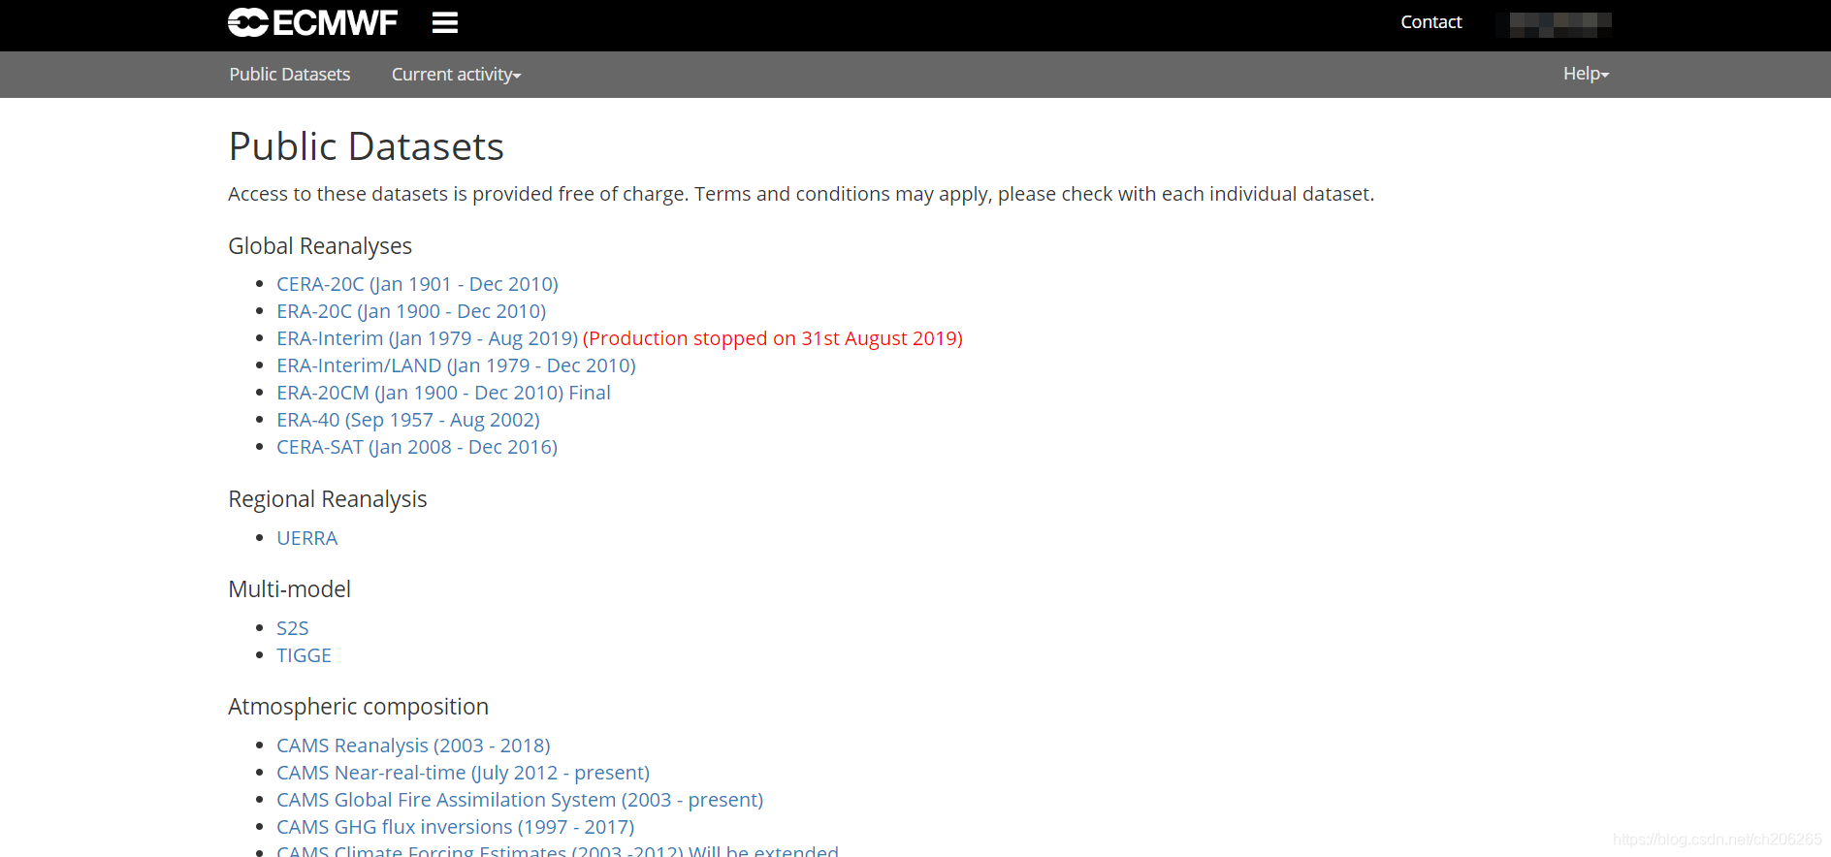Viewport: 1831px width, 857px height.
Task: Click the Global Reanalyses heading
Action: [x=320, y=246]
